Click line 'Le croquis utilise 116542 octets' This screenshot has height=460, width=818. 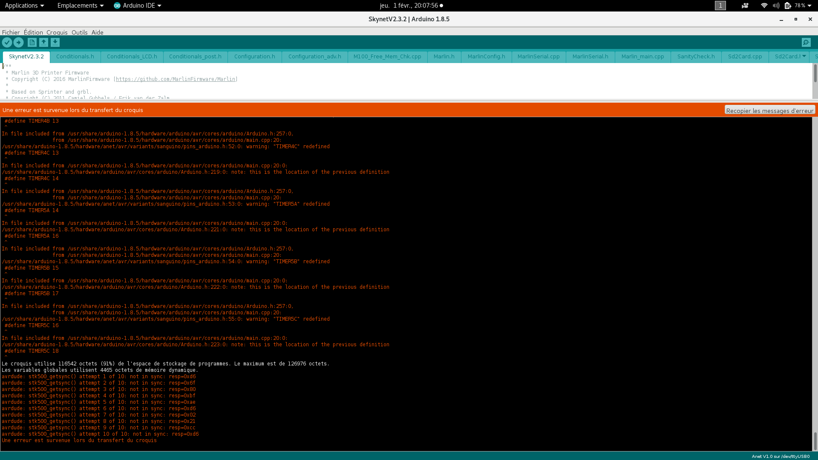click(x=165, y=364)
